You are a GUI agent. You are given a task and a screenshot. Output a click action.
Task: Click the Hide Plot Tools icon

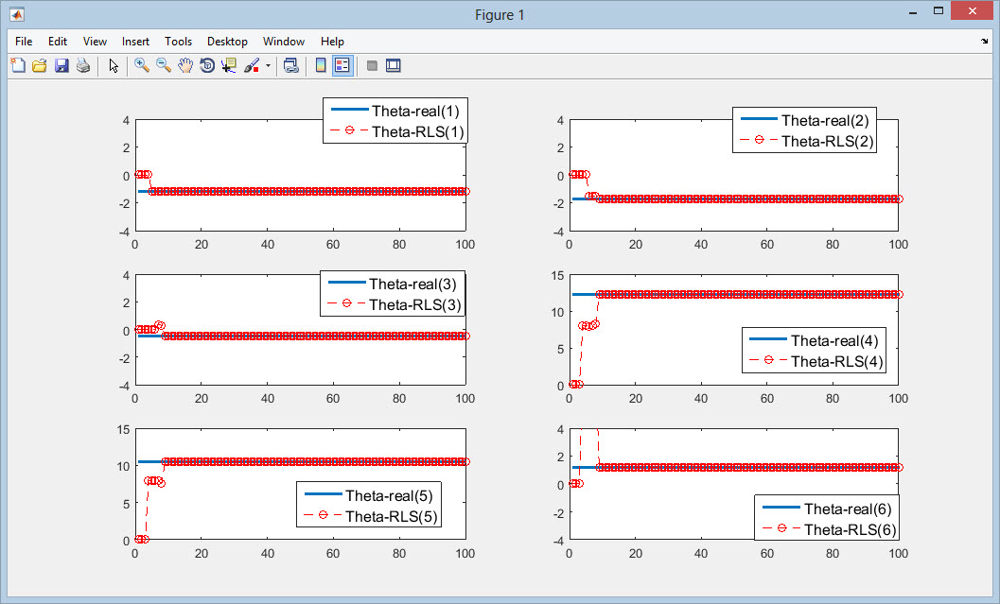[x=373, y=65]
